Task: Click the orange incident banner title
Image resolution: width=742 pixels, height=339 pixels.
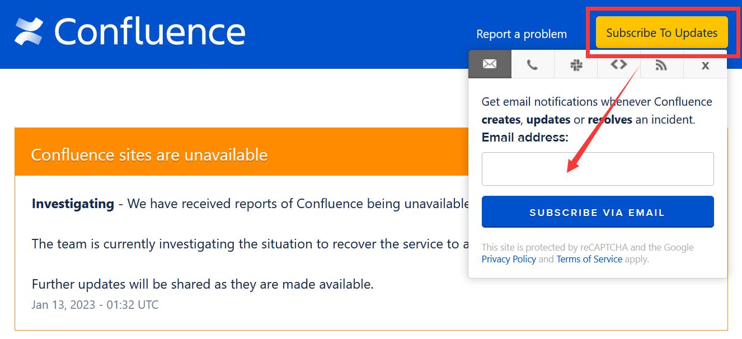Action: 149,154
